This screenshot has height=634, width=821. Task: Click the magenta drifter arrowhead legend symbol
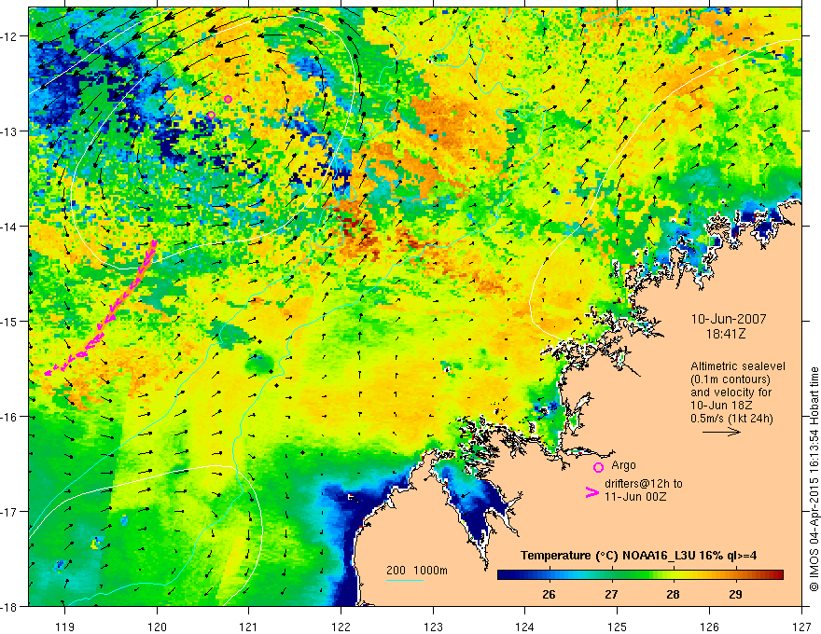(591, 492)
